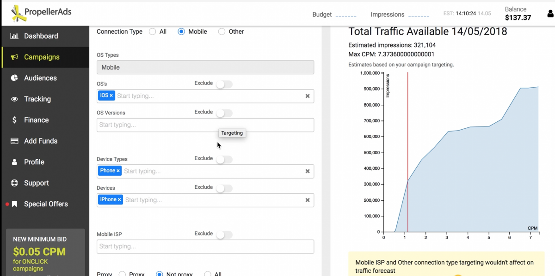Screen dimensions: 555x276
Task: Click the Dashboard bar chart icon
Action: (x=14, y=36)
